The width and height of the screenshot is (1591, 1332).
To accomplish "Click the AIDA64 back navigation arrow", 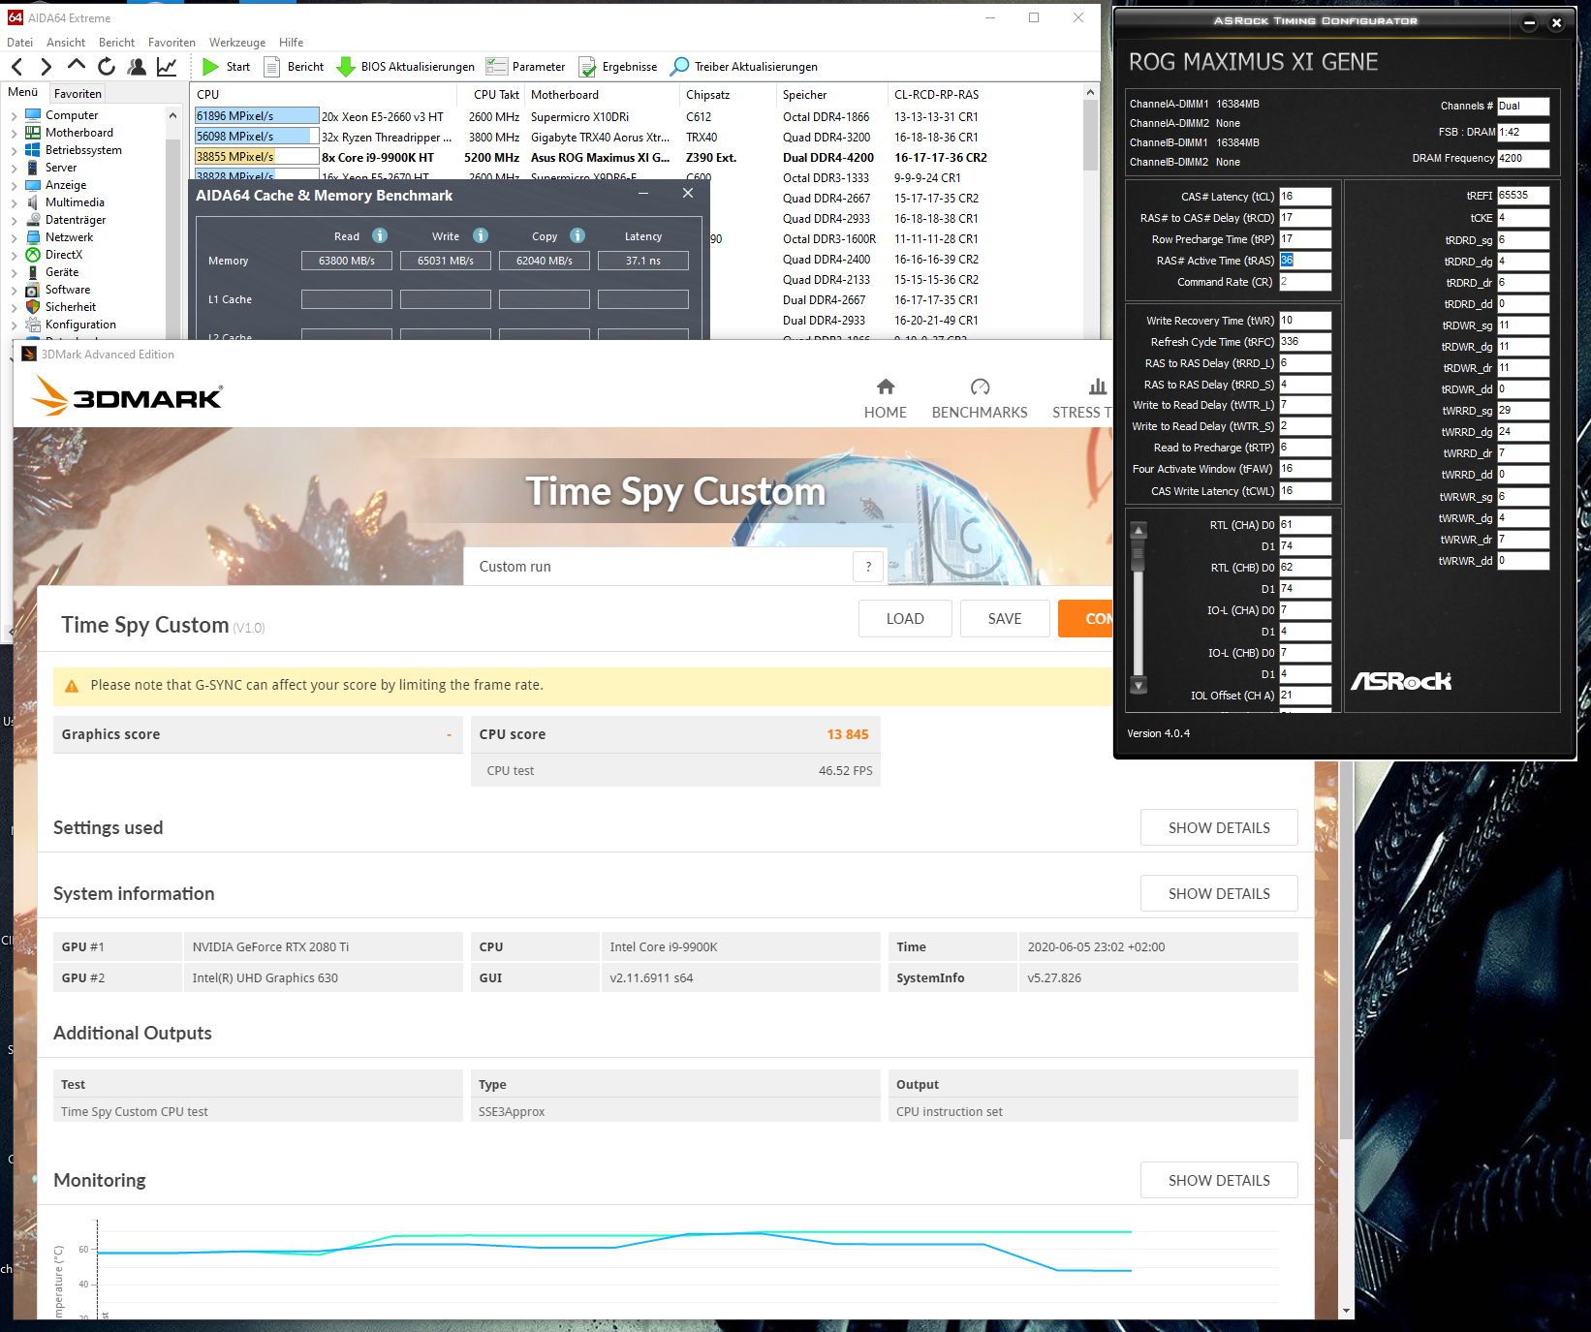I will point(16,67).
